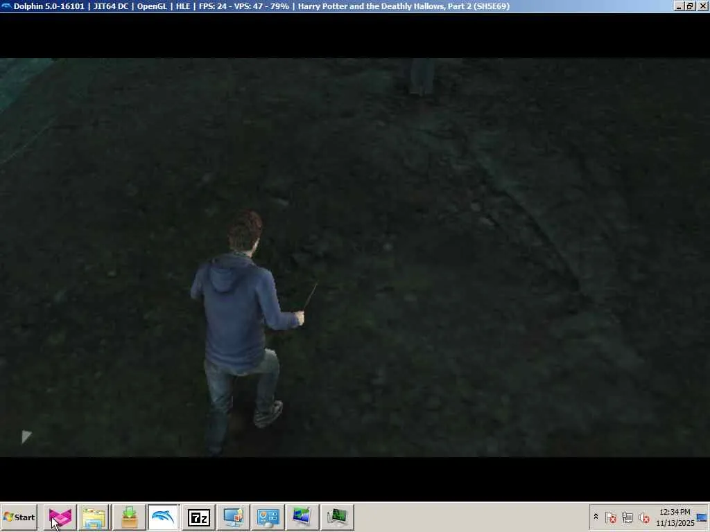The width and height of the screenshot is (710, 532).
Task: Click the Dolphin window title bar text
Action: pyautogui.click(x=261, y=6)
